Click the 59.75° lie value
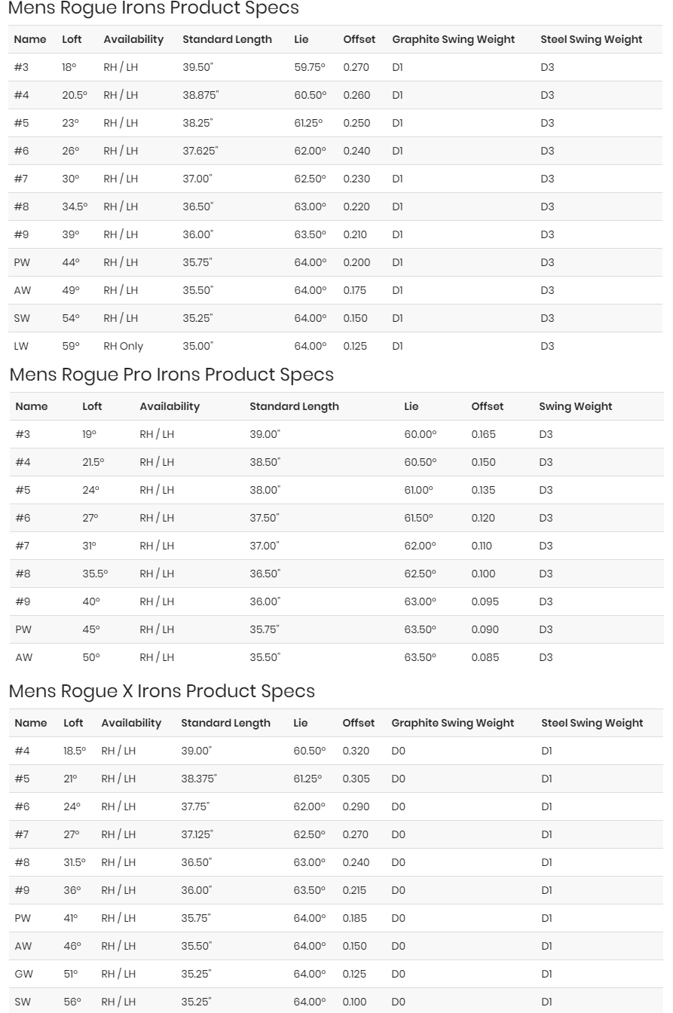The width and height of the screenshot is (673, 1013). tap(310, 67)
